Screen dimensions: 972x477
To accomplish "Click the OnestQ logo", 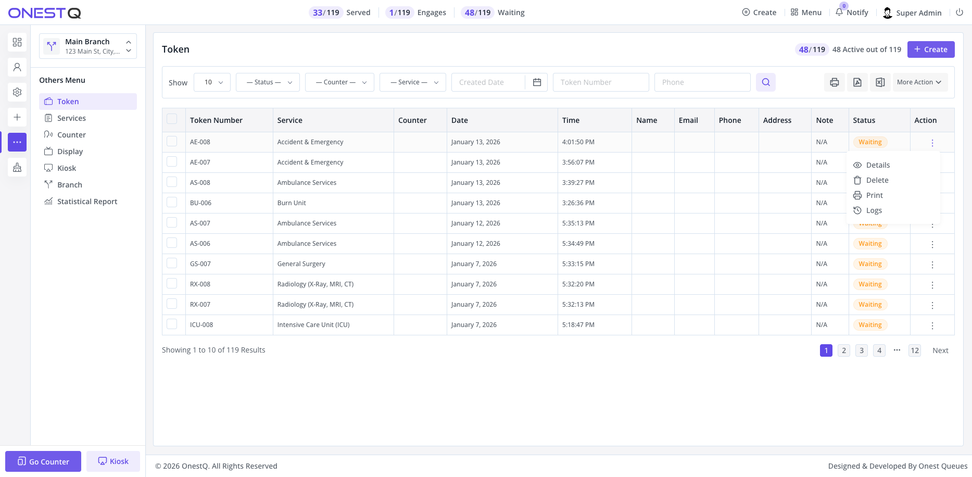I will click(x=45, y=13).
